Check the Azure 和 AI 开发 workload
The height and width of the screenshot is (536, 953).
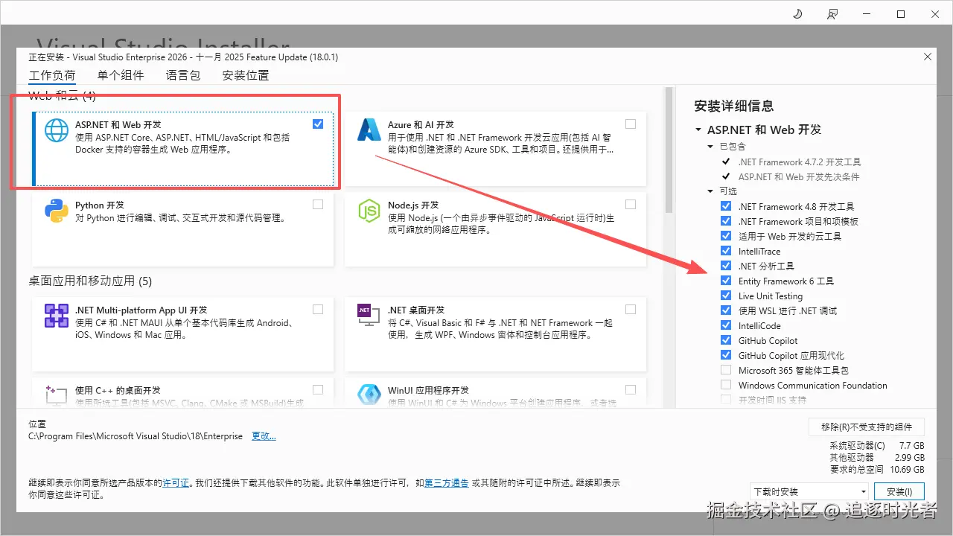point(631,124)
